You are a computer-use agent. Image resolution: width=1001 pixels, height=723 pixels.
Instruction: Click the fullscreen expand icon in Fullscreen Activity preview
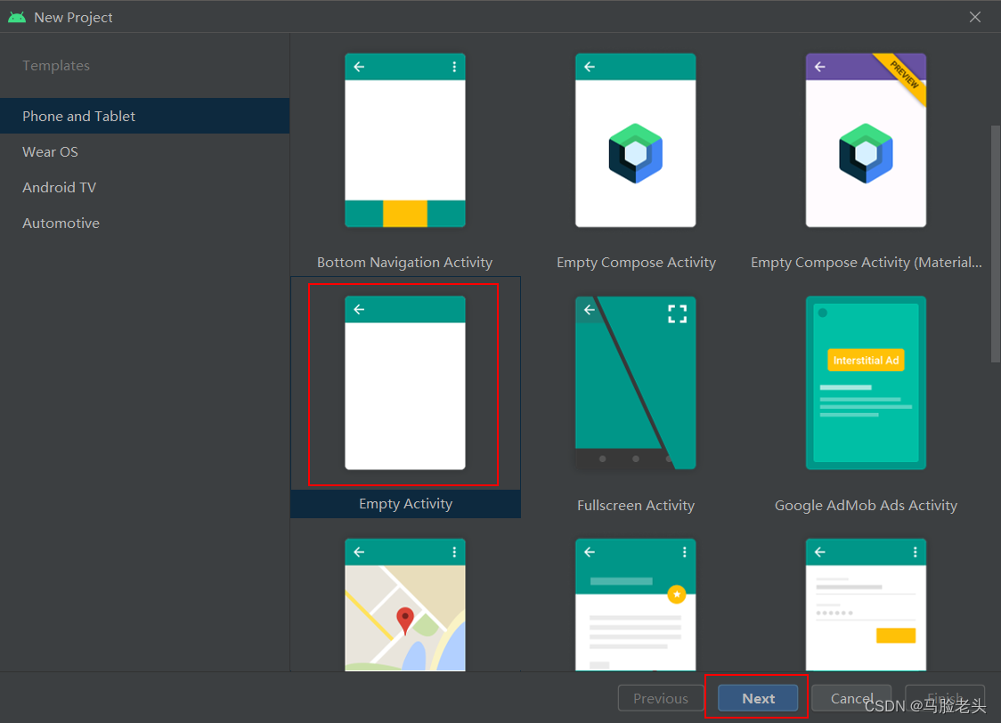[678, 313]
